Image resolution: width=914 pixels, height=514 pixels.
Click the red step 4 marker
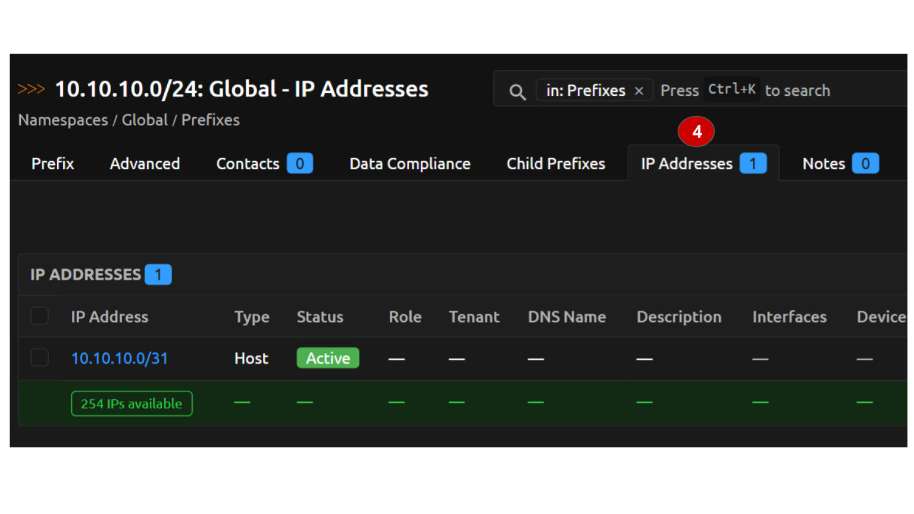(x=696, y=131)
